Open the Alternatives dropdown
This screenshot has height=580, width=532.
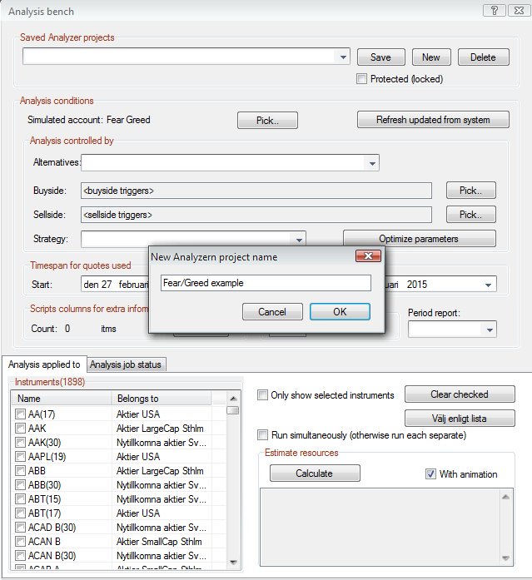372,163
